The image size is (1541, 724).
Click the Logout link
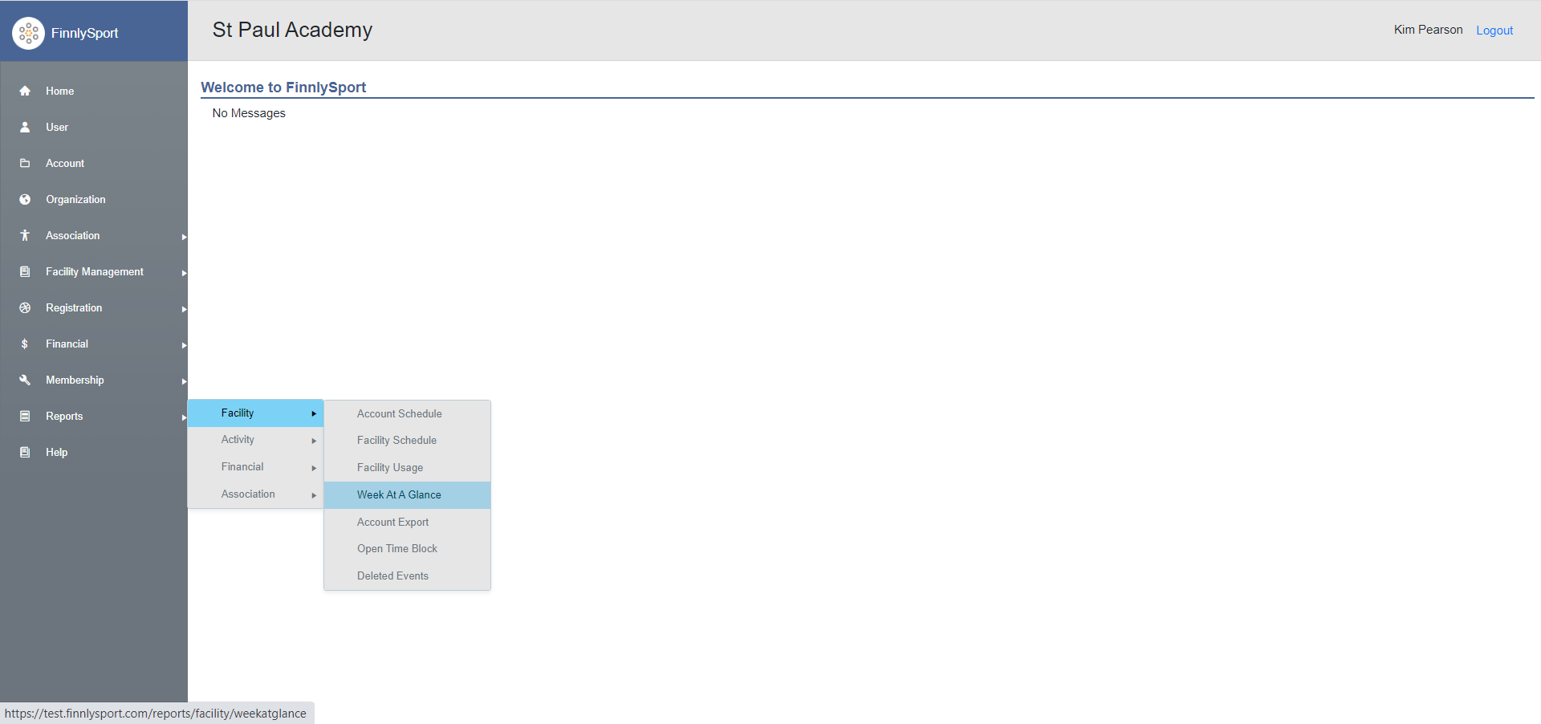(x=1494, y=31)
